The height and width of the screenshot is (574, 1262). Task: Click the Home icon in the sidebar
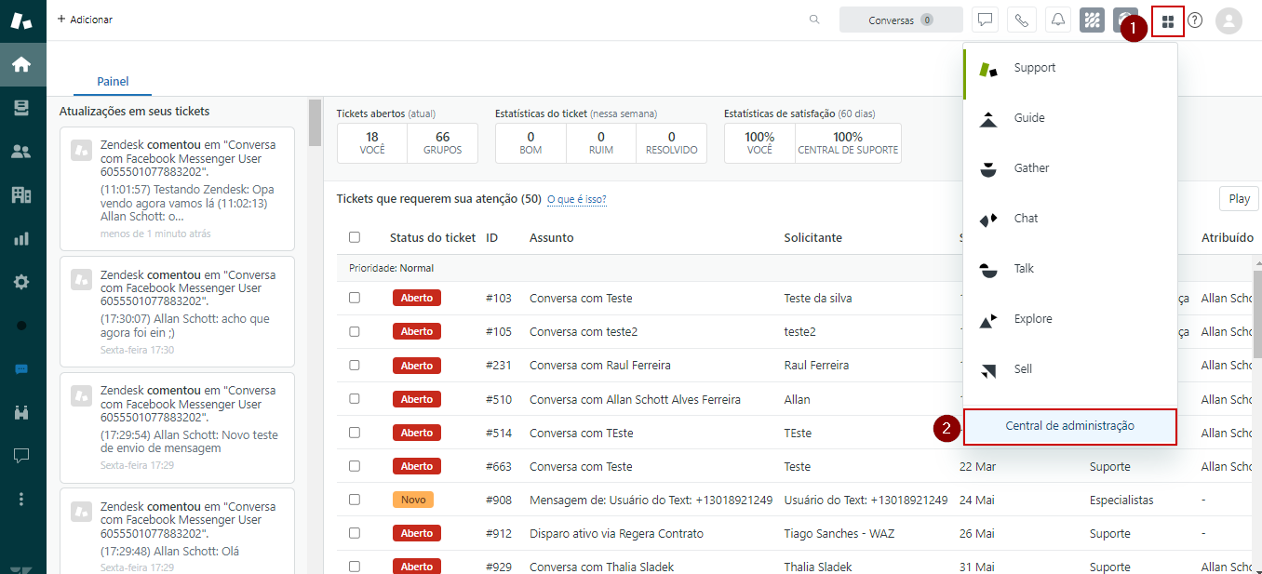point(21,64)
